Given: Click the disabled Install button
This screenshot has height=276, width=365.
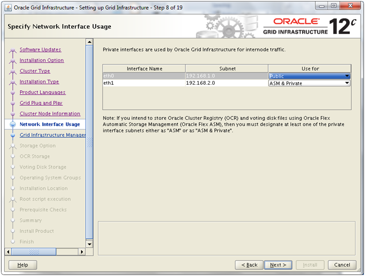Looking at the screenshot, I should point(310,265).
